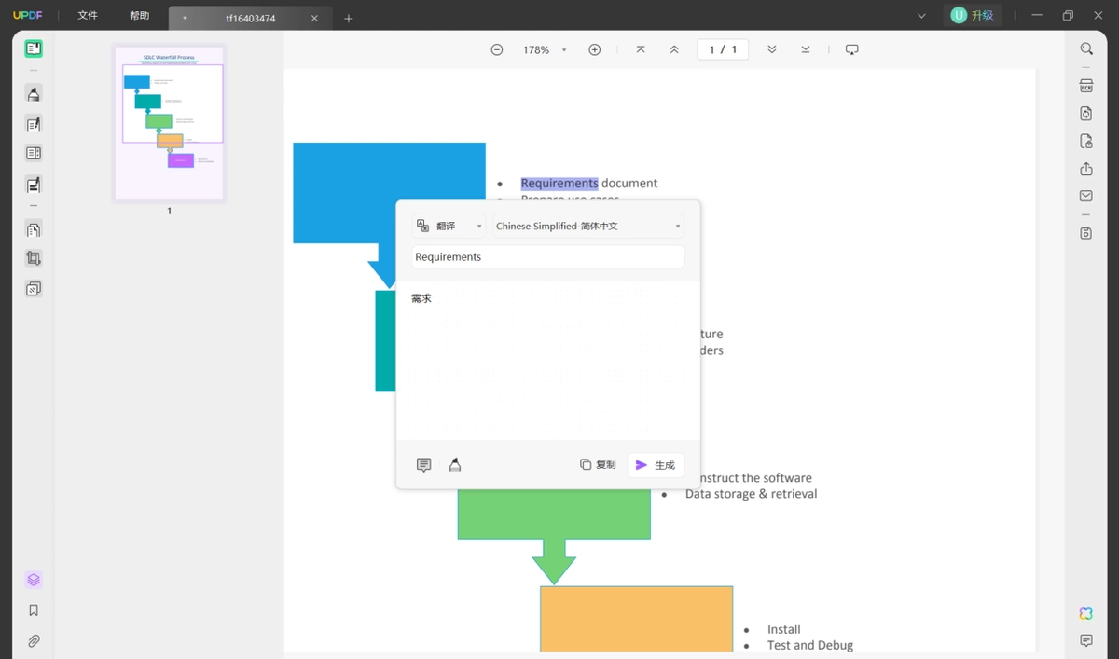Image resolution: width=1119 pixels, height=659 pixels.
Task: Select the page 1 thumbnail
Action: point(169,122)
